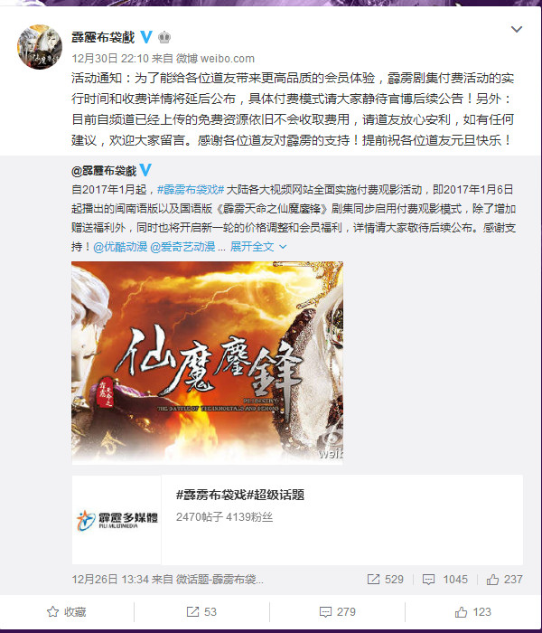
Task: Open the post options chevron menu
Action: 517,29
